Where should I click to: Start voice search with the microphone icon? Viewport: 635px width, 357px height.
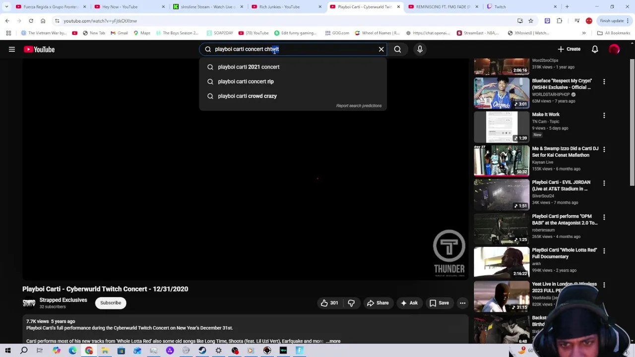pos(420,49)
